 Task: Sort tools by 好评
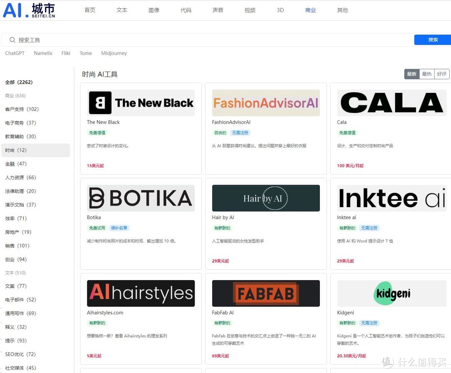(442, 74)
